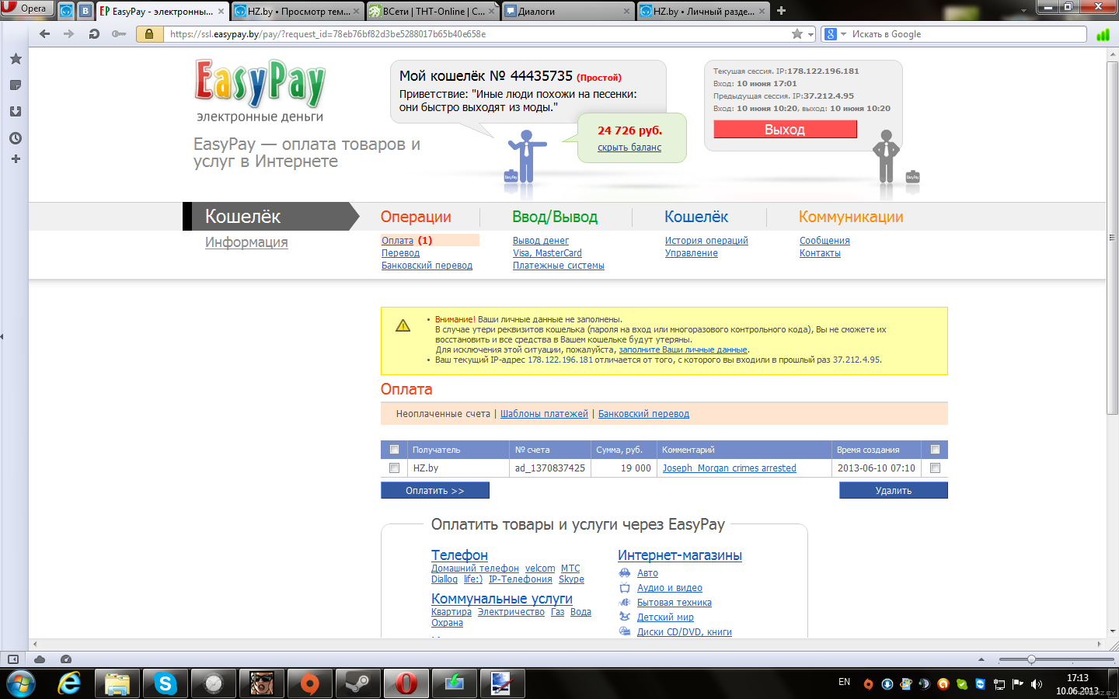Screen dimensions: 1119x699
Task: Click the plus icon to add sidebar panel
Action: click(15, 158)
